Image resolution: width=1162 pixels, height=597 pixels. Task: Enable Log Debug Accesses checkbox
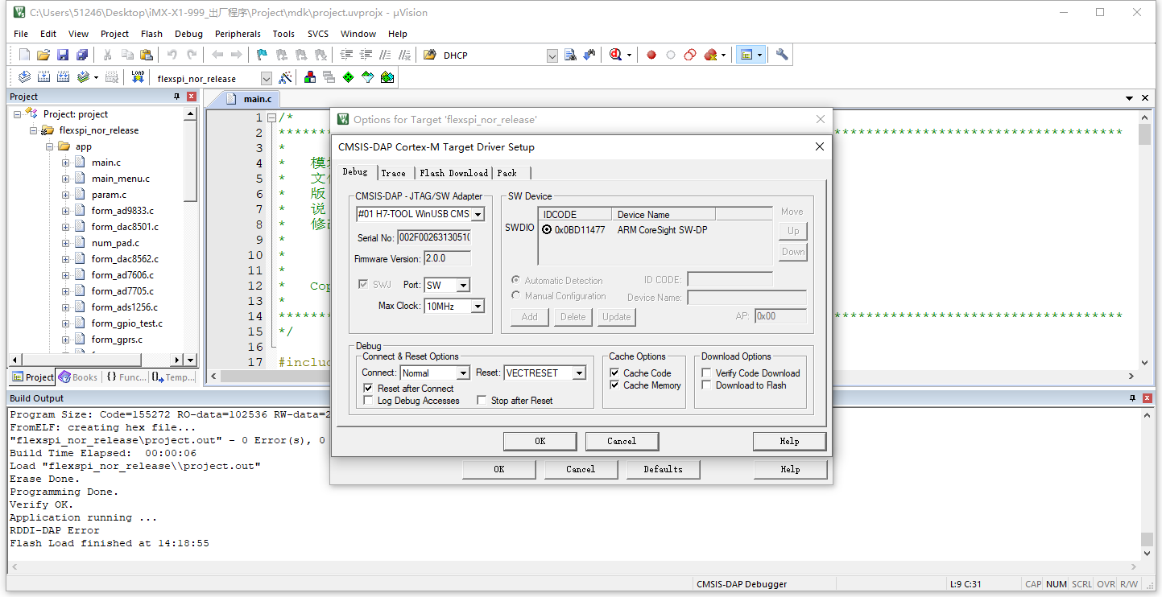411,401
